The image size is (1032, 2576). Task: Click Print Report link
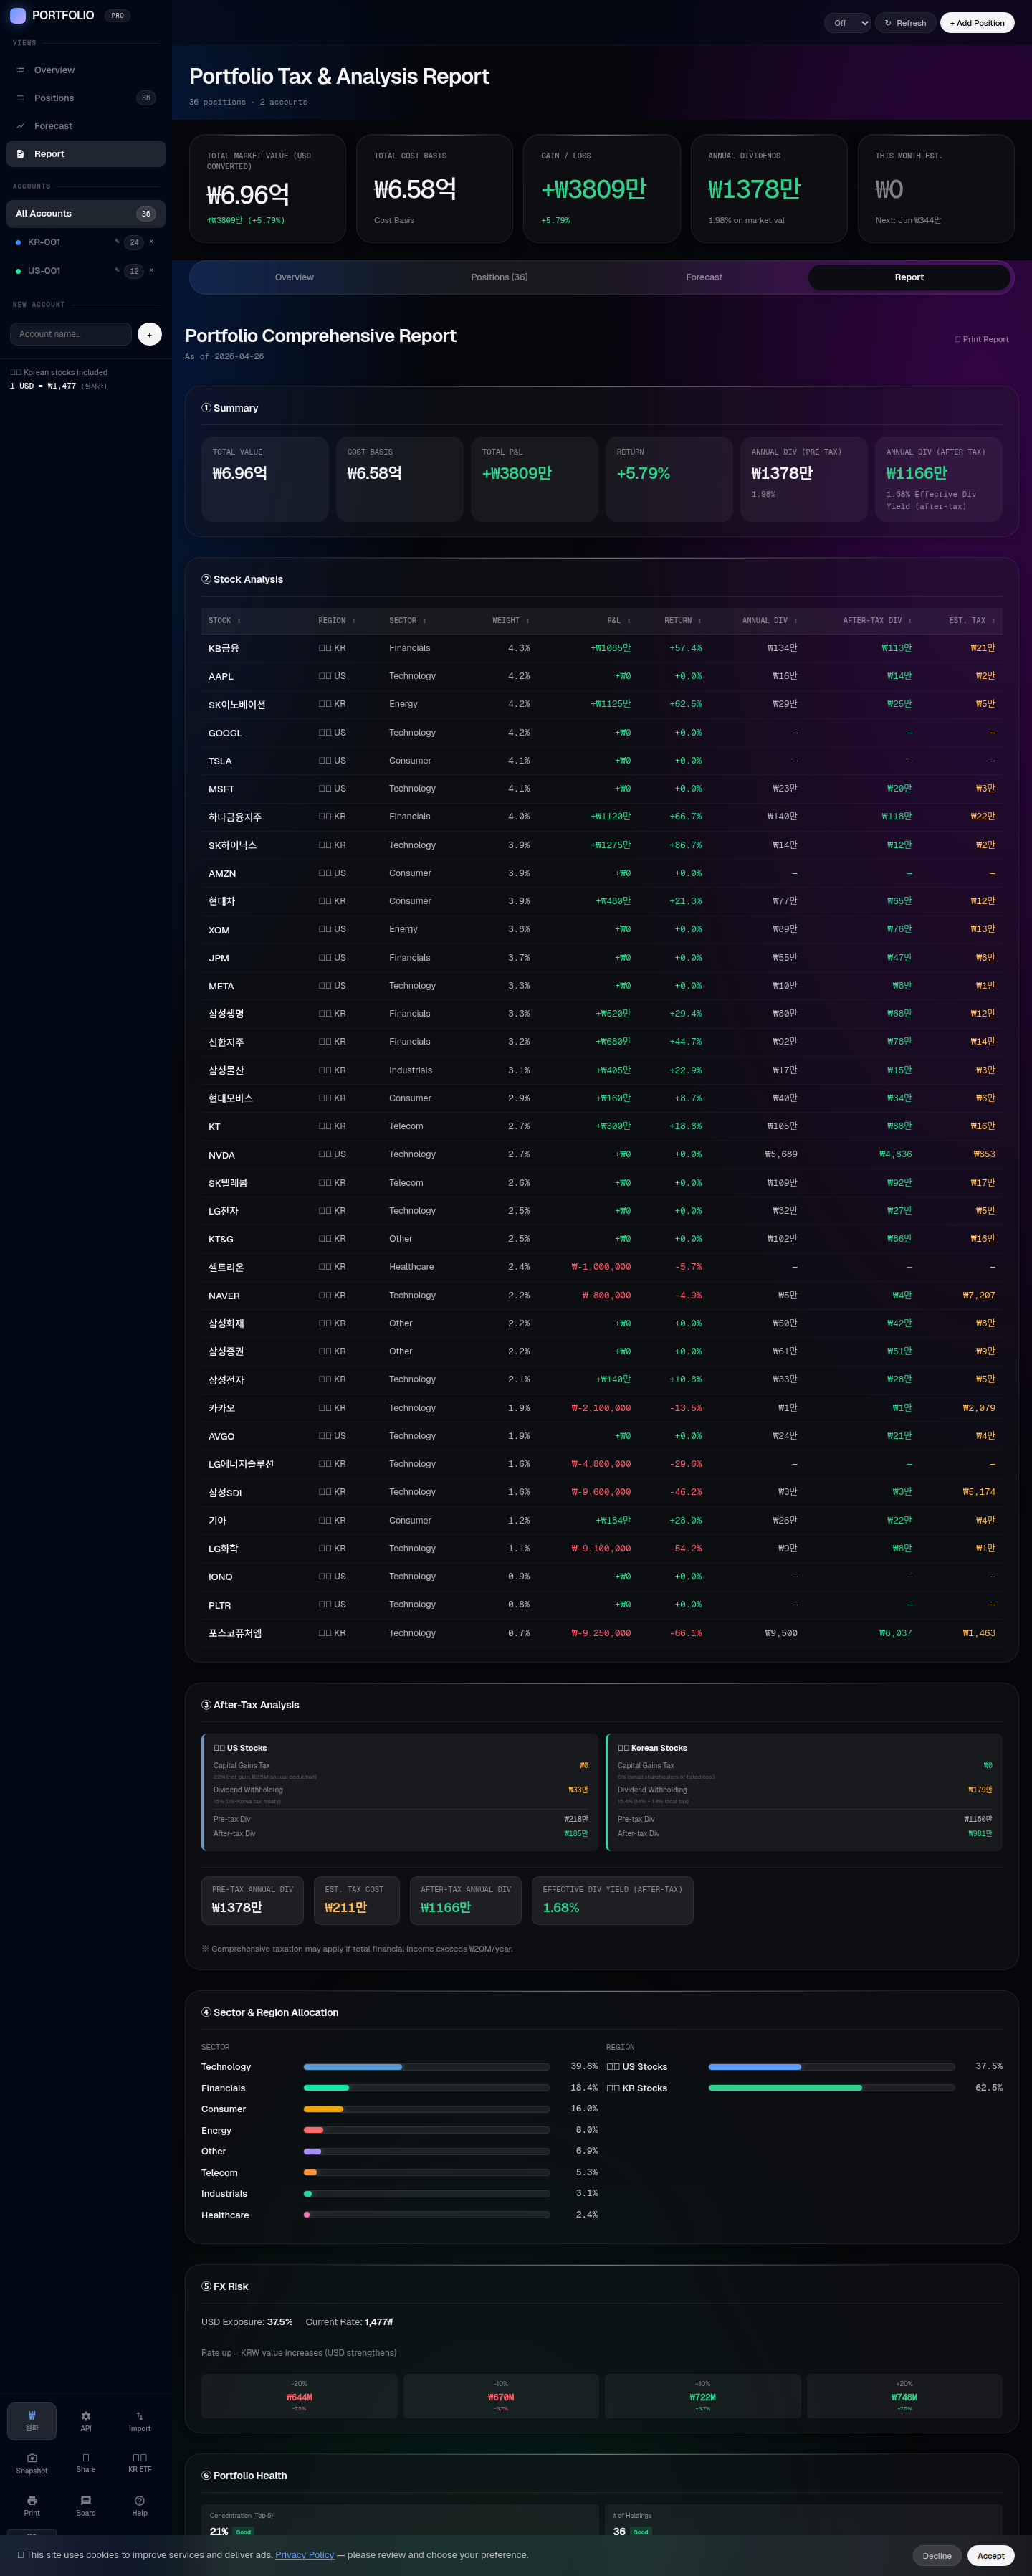(x=981, y=339)
